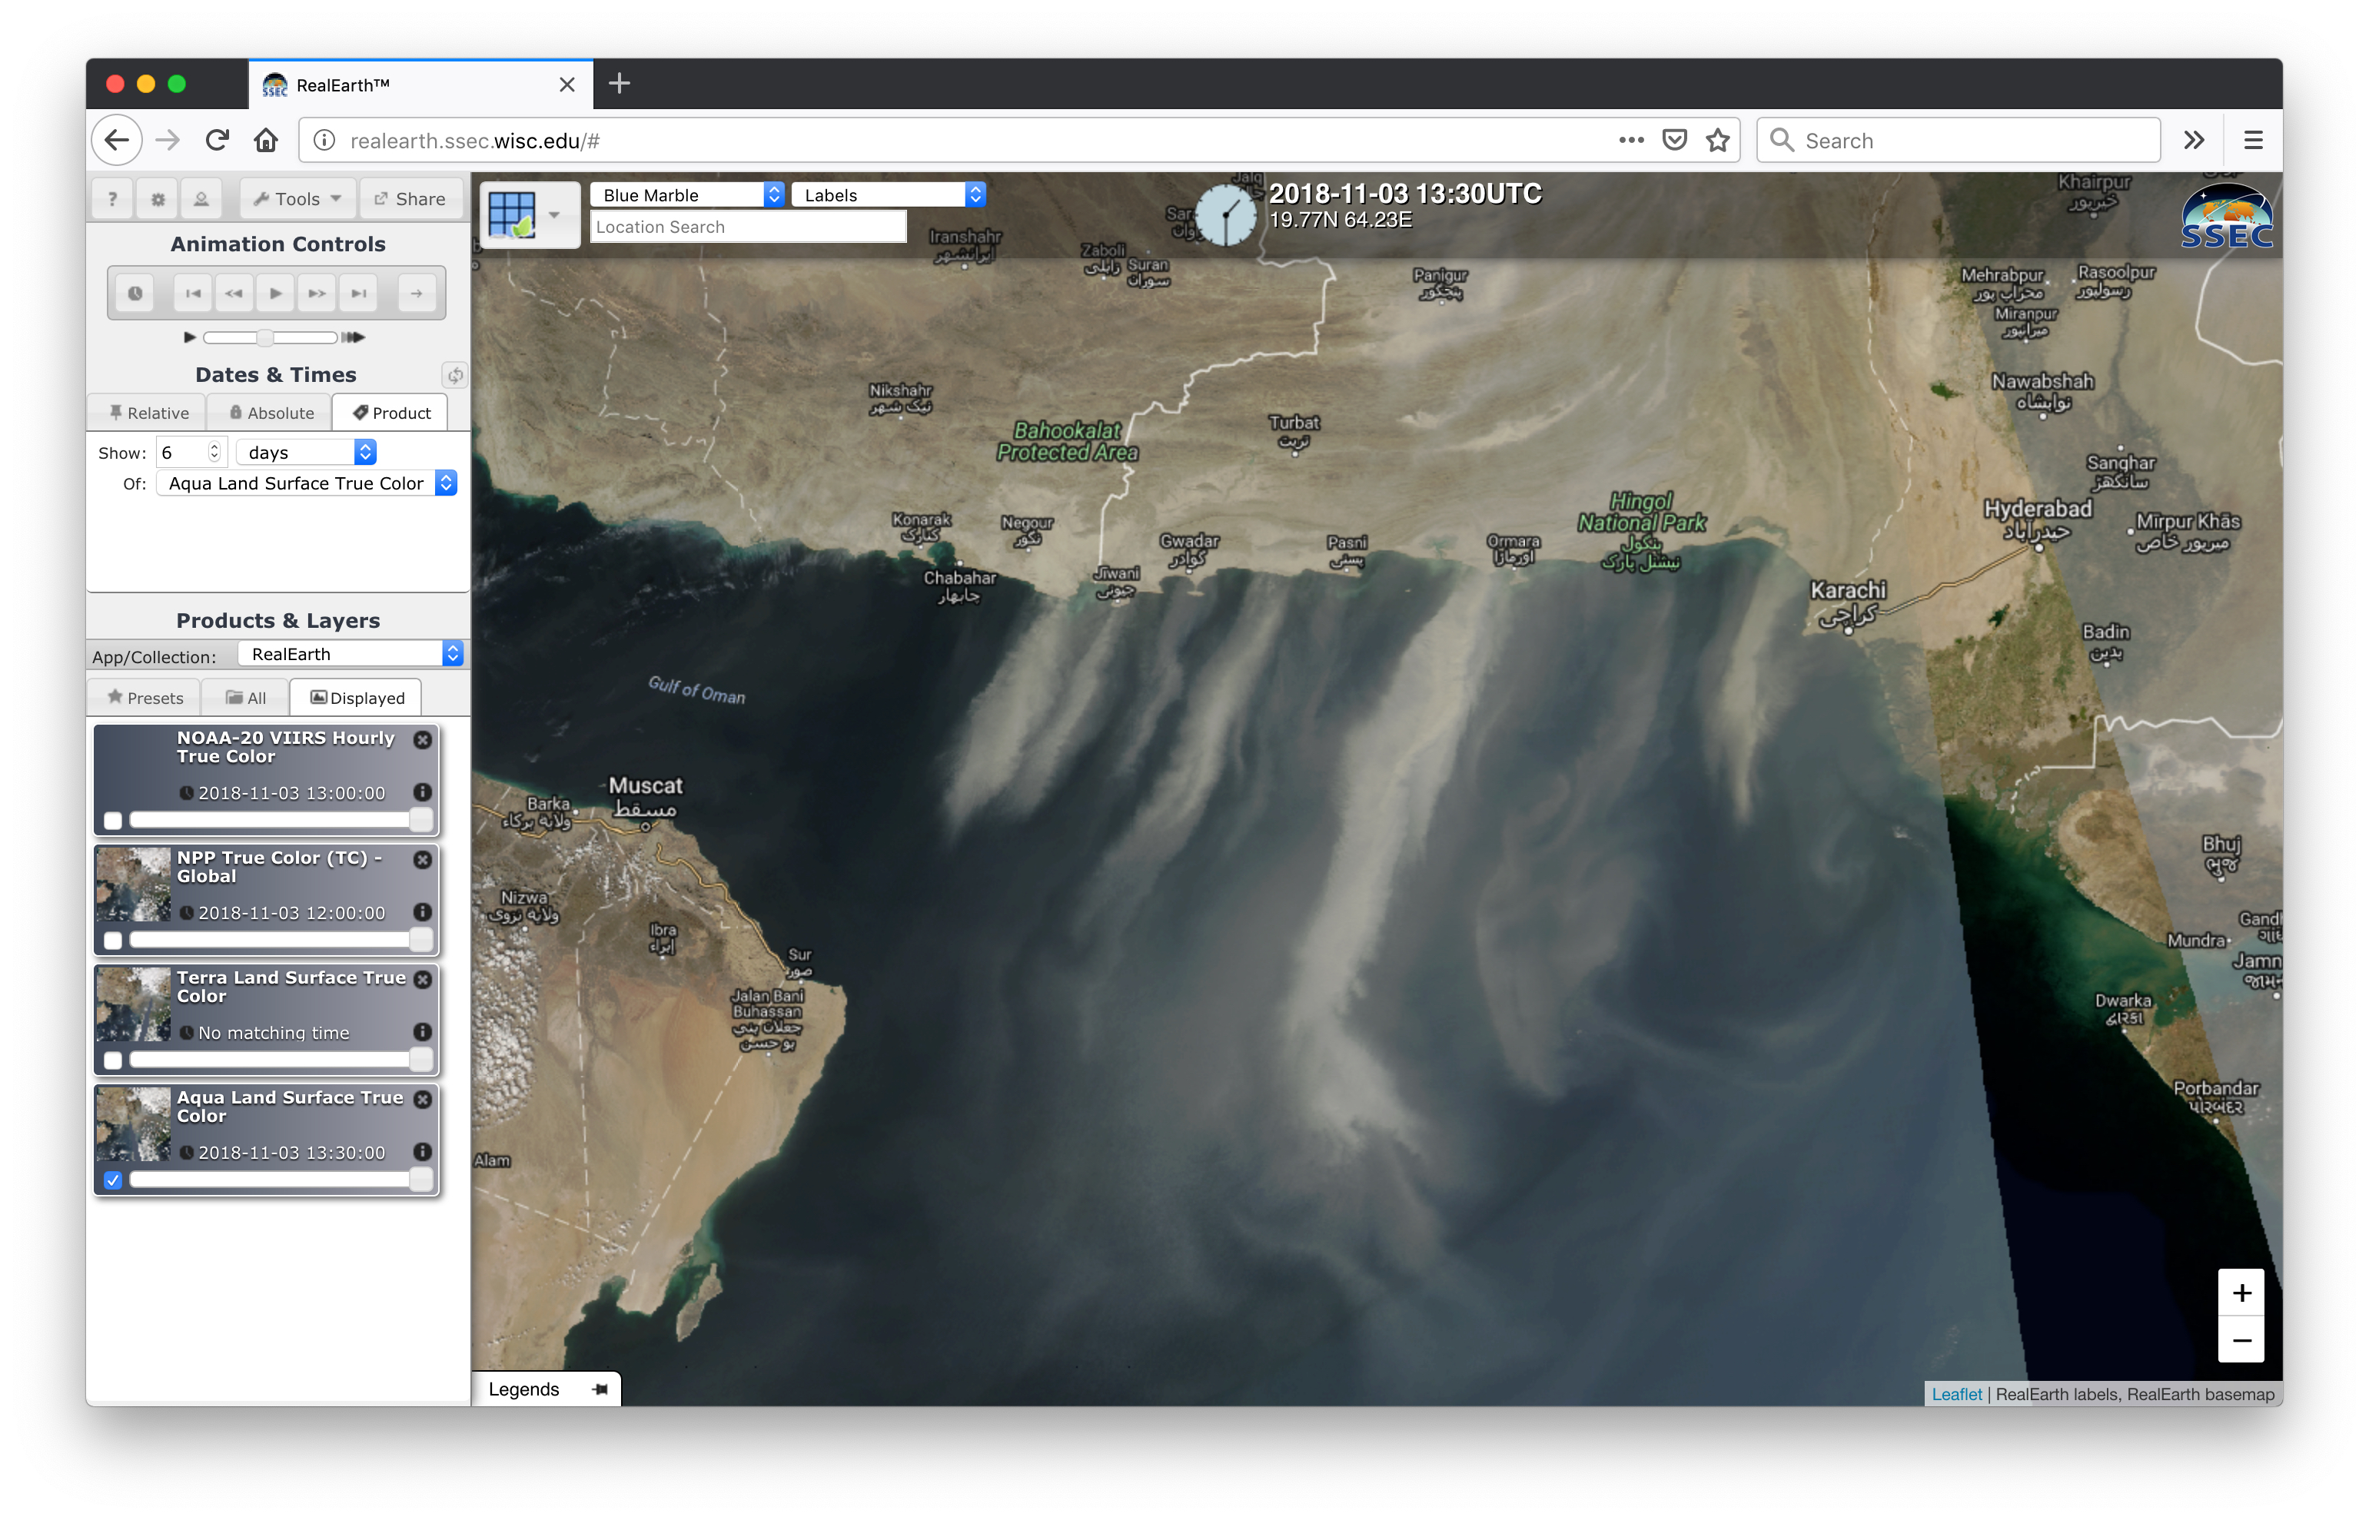Open the App/Collection RealEarth dropdown
Screen dimensions: 2369x1520
pos(351,653)
